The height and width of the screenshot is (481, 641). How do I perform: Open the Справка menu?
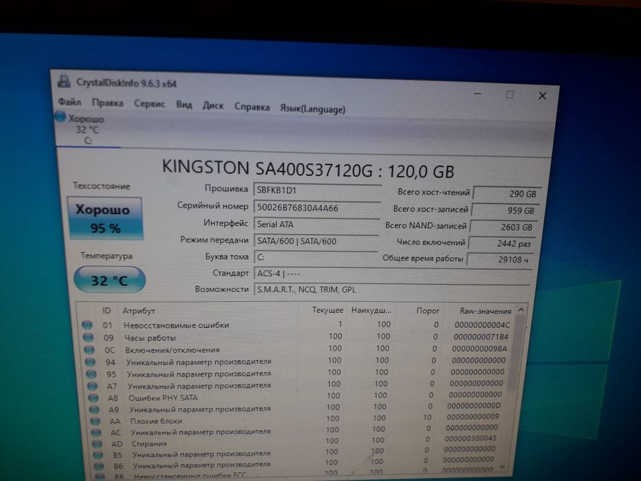click(x=252, y=107)
